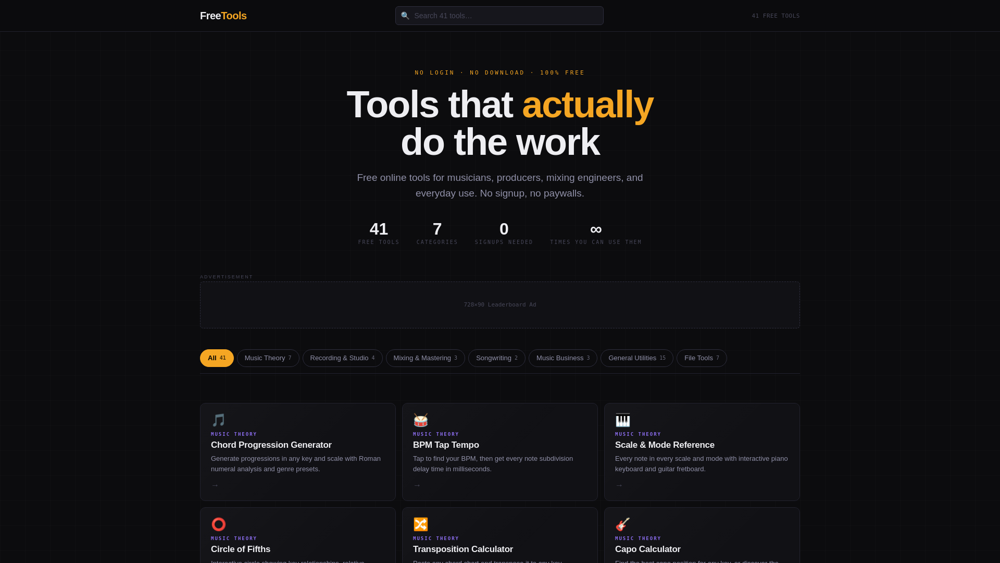The width and height of the screenshot is (1000, 563).
Task: Click arrow on Scale & Mode Reference card
Action: [x=619, y=485]
